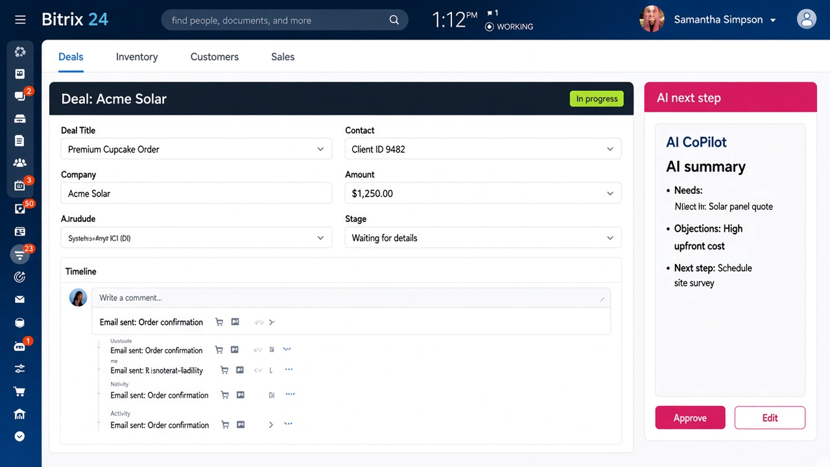Image resolution: width=830 pixels, height=467 pixels.
Task: Click the Solar panel quote text
Action: [741, 206]
